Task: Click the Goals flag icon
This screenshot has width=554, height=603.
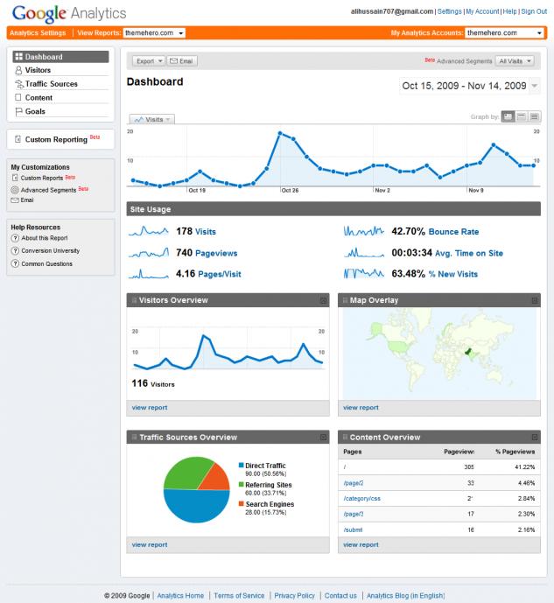Action: (18, 111)
